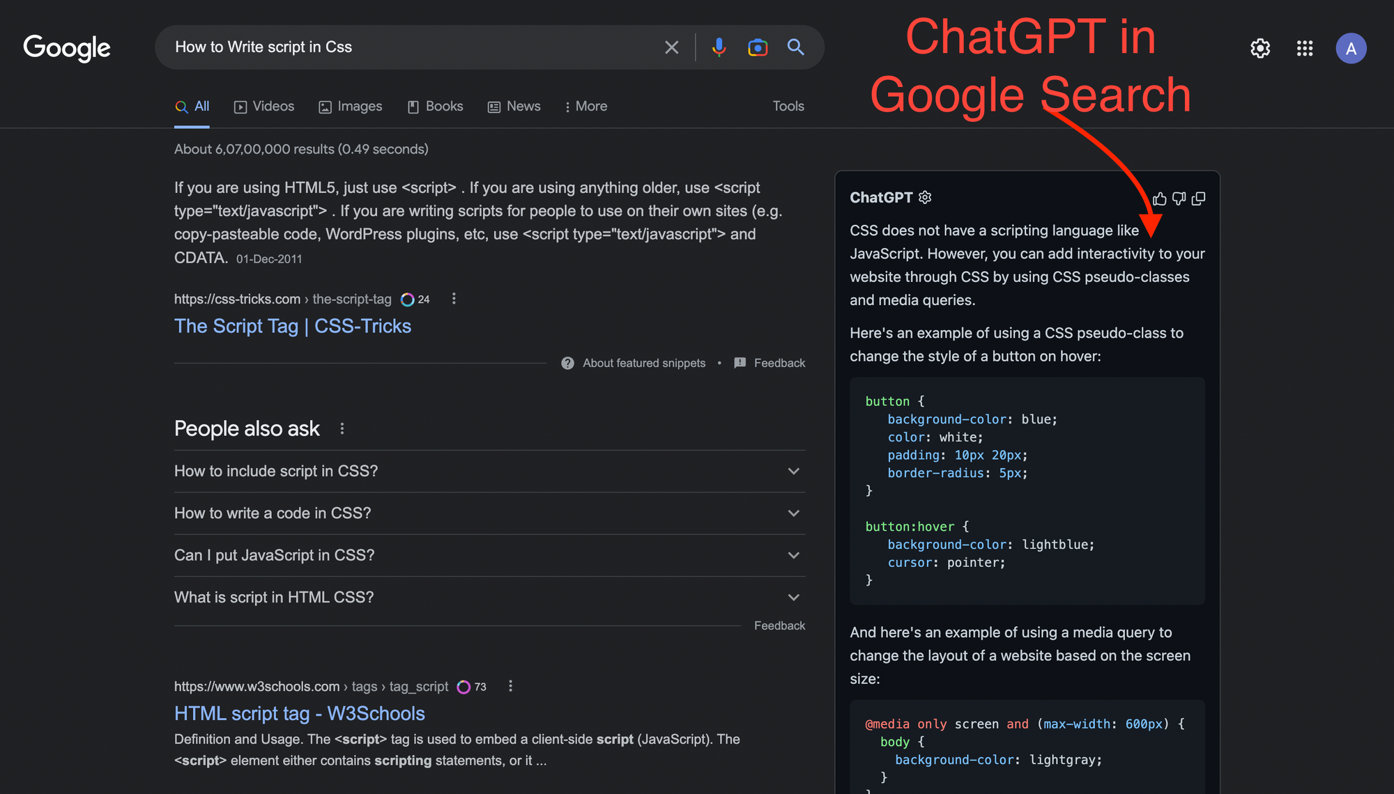Open ChatGPT panel settings gear

click(925, 197)
